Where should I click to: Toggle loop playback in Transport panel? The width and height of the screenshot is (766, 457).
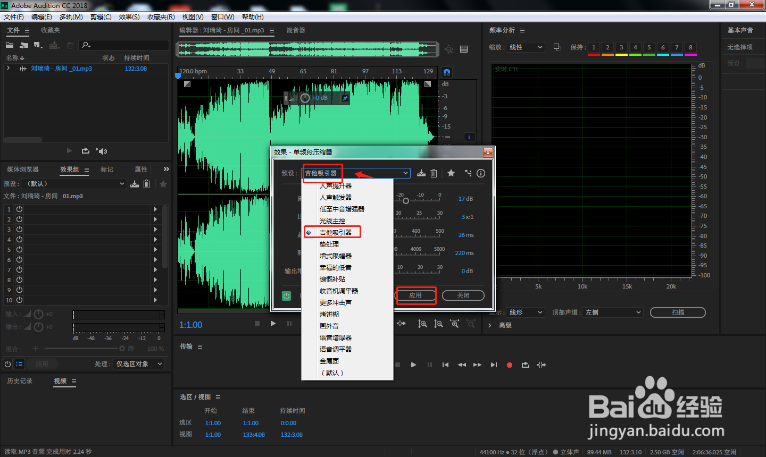tap(526, 365)
